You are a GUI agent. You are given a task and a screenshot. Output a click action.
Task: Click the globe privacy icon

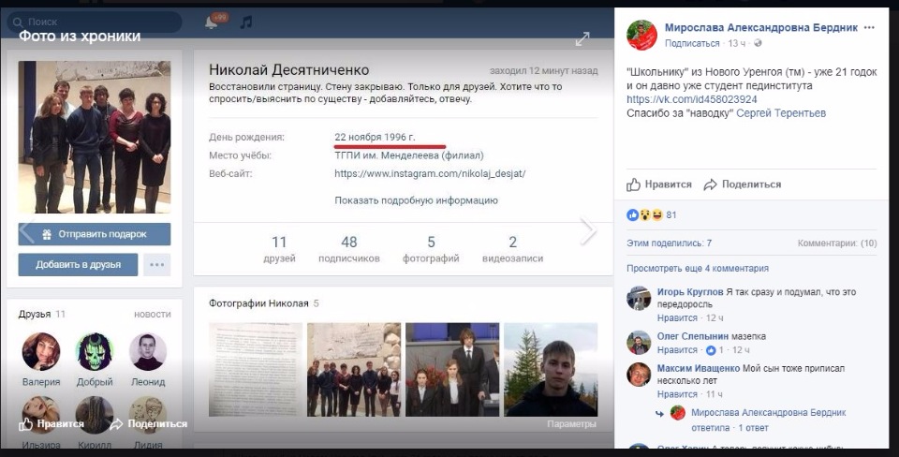click(758, 43)
